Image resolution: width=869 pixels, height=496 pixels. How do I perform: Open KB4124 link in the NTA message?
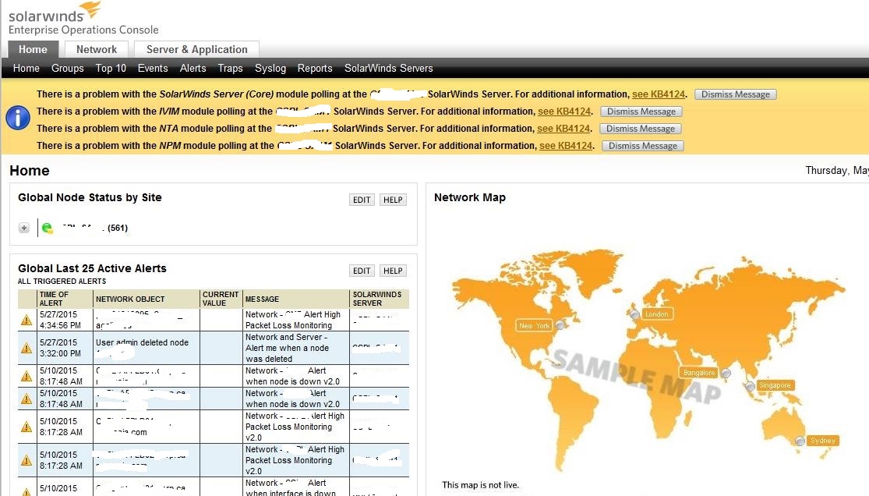[563, 129]
